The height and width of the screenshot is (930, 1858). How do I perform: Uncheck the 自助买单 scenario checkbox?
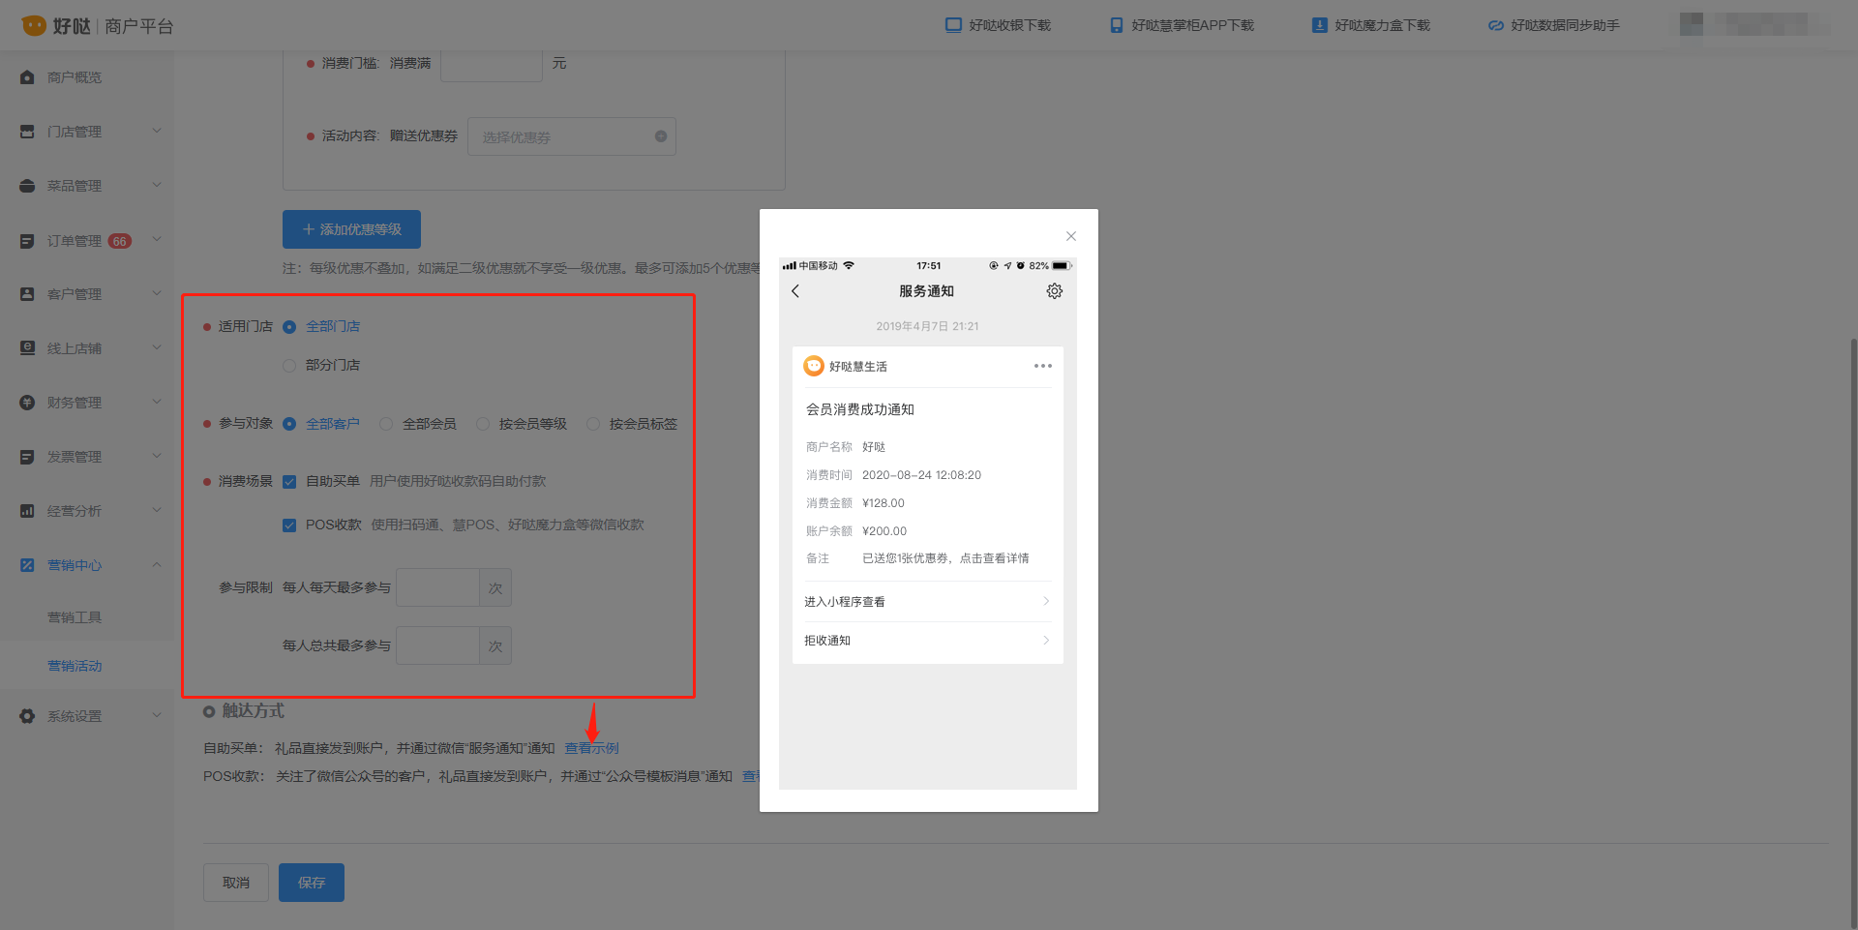tap(289, 482)
